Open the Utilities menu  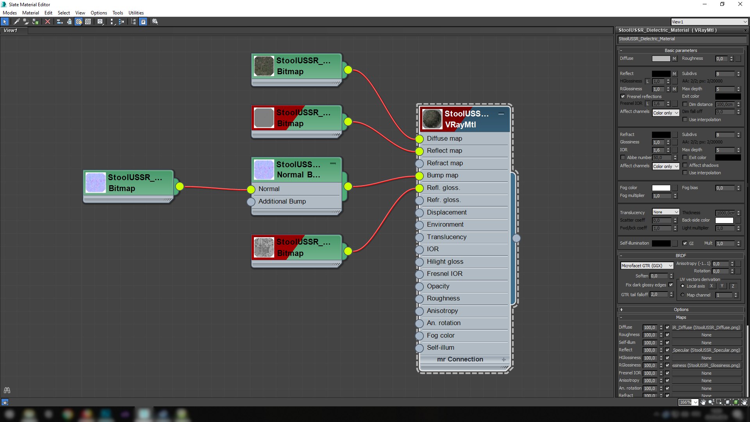tap(136, 13)
